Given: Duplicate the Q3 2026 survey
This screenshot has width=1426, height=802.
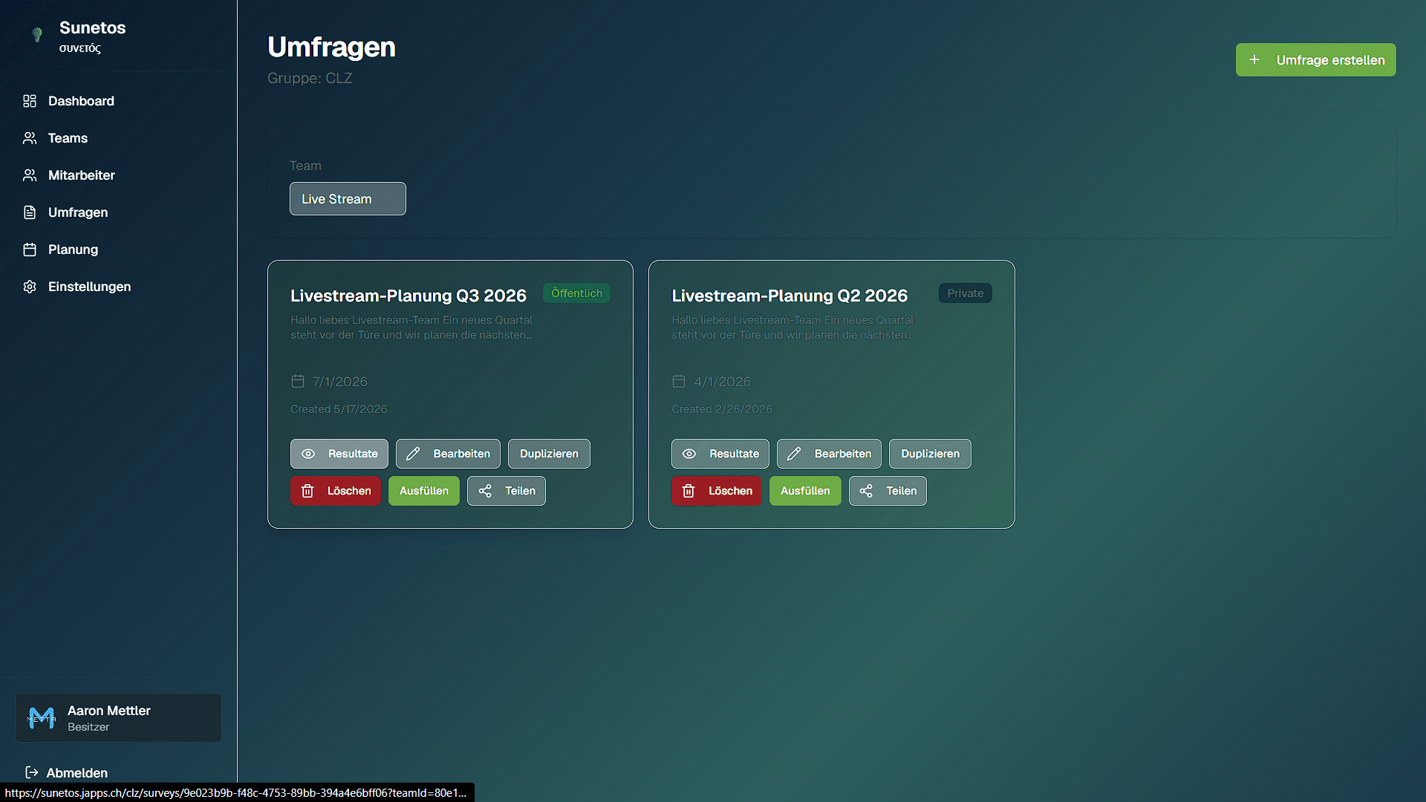Looking at the screenshot, I should pos(549,454).
